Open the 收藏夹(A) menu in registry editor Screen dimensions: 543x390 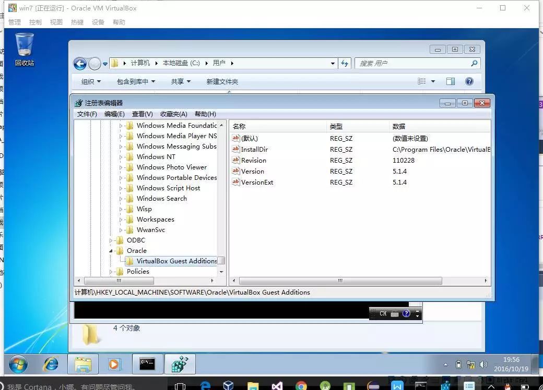coord(173,114)
